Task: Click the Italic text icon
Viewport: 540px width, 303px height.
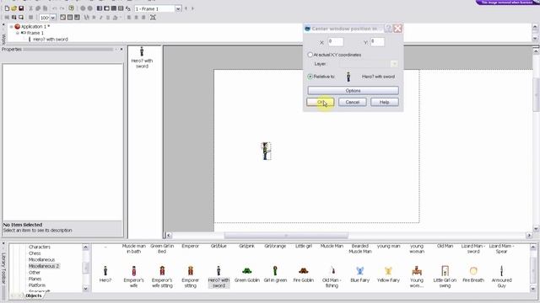Action: click(x=101, y=17)
